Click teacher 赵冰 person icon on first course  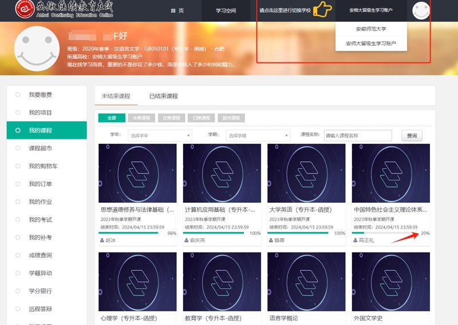tap(102, 240)
